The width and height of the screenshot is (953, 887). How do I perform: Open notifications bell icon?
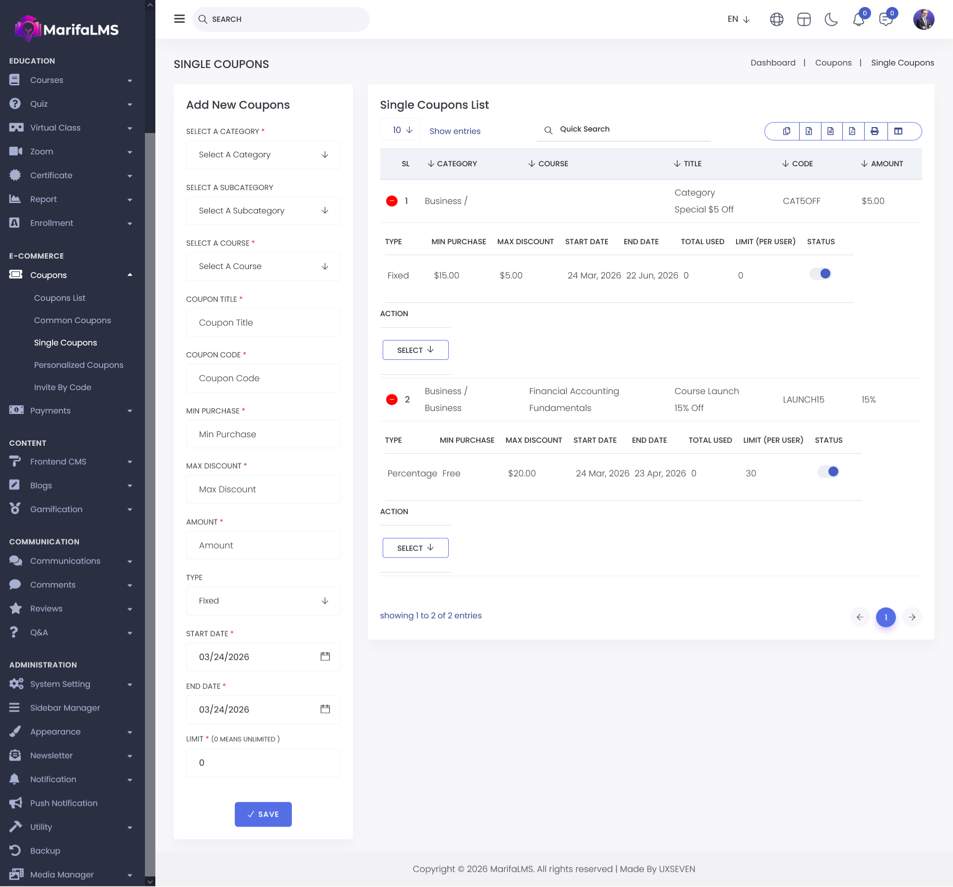(858, 19)
